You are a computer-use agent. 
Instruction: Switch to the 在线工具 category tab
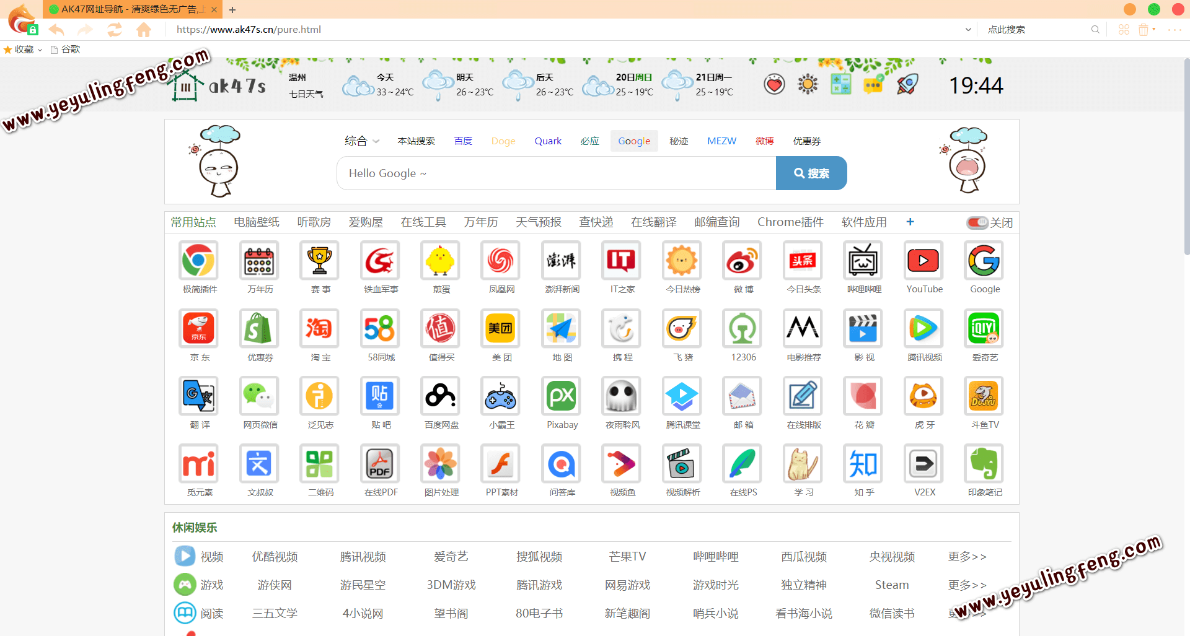(x=423, y=222)
